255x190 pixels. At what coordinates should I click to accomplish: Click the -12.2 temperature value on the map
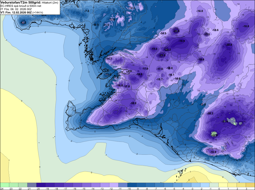point(23,23)
